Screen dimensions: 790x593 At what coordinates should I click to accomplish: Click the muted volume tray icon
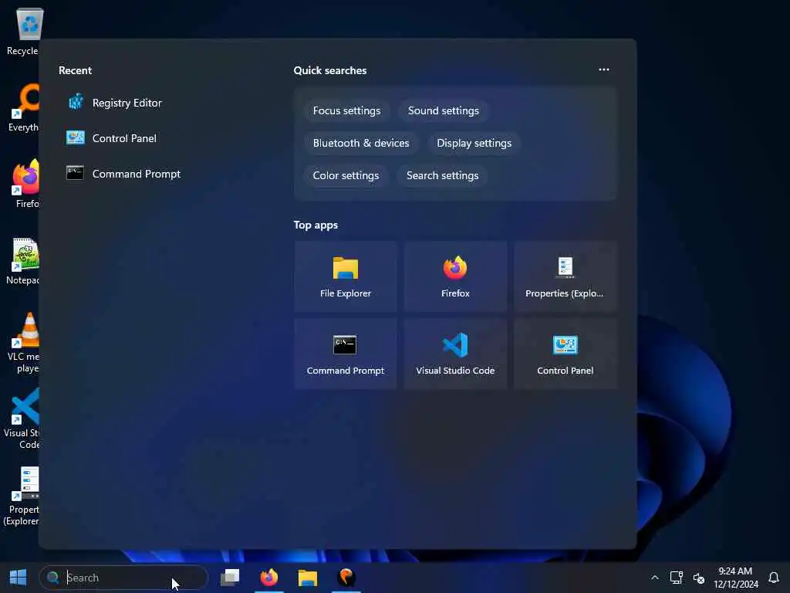pos(699,578)
